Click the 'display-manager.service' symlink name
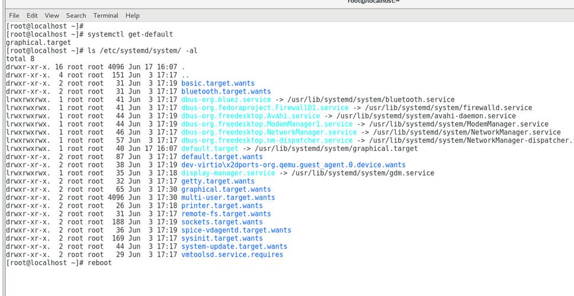The width and height of the screenshot is (574, 296). click(228, 173)
